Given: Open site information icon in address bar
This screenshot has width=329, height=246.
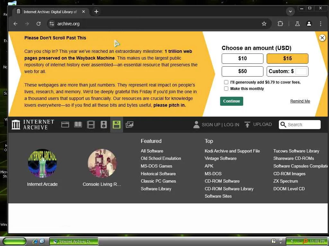Looking at the screenshot, I should tap(52, 24).
